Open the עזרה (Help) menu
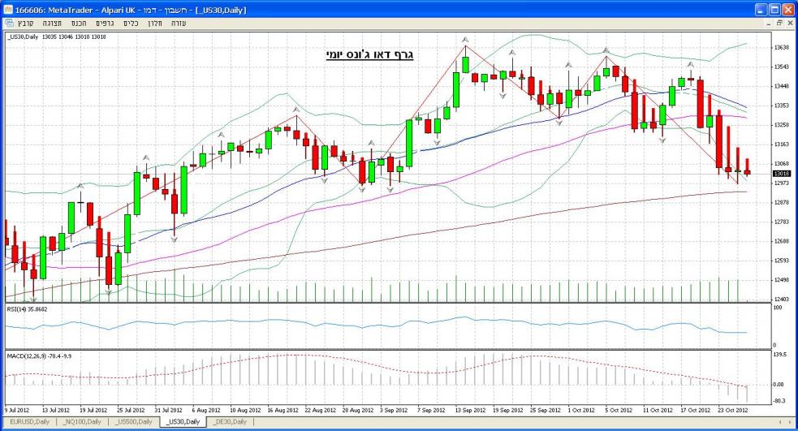798x431 pixels. [178, 24]
